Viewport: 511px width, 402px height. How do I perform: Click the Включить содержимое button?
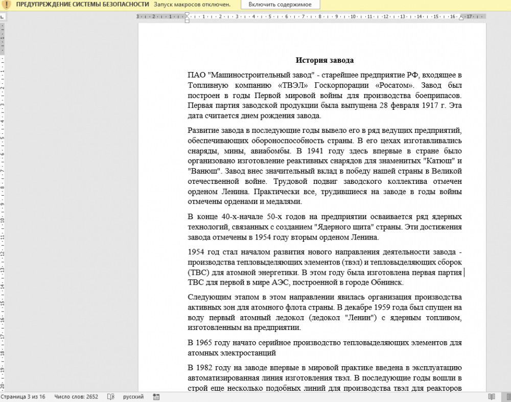(280, 5)
